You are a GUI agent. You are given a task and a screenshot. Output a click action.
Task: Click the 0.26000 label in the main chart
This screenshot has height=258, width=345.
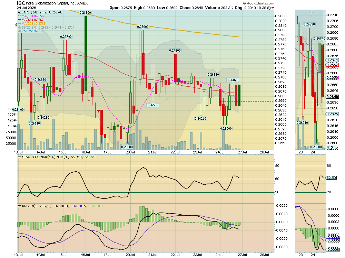click(226, 128)
